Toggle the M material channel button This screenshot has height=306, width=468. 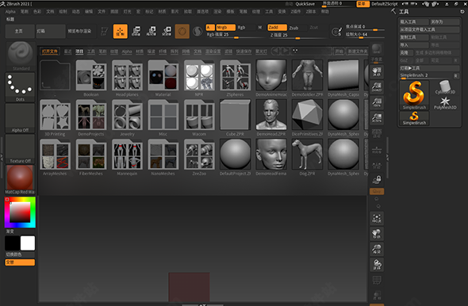coord(259,28)
